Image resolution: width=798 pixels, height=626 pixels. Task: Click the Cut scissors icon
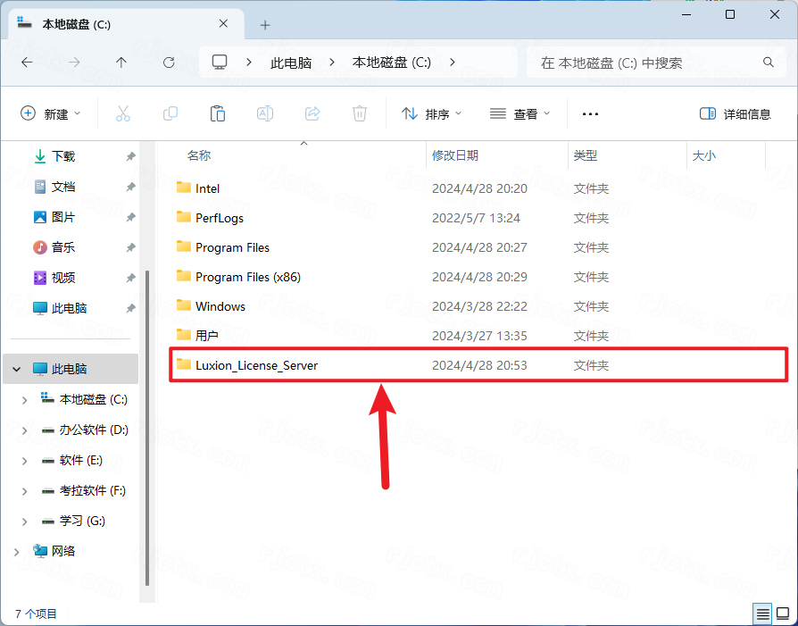pyautogui.click(x=123, y=113)
